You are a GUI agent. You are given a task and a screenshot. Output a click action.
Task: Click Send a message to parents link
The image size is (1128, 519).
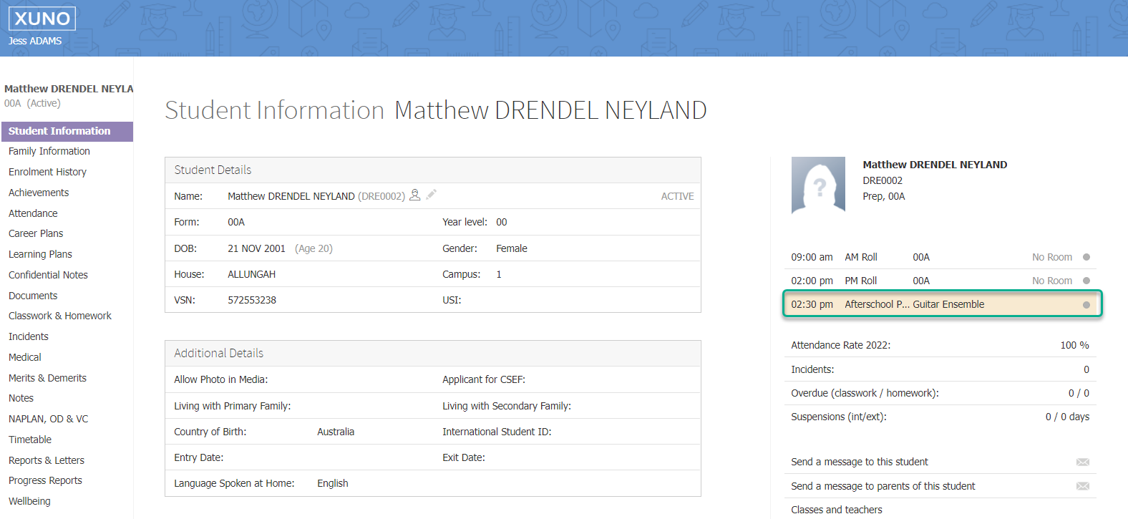coord(883,487)
